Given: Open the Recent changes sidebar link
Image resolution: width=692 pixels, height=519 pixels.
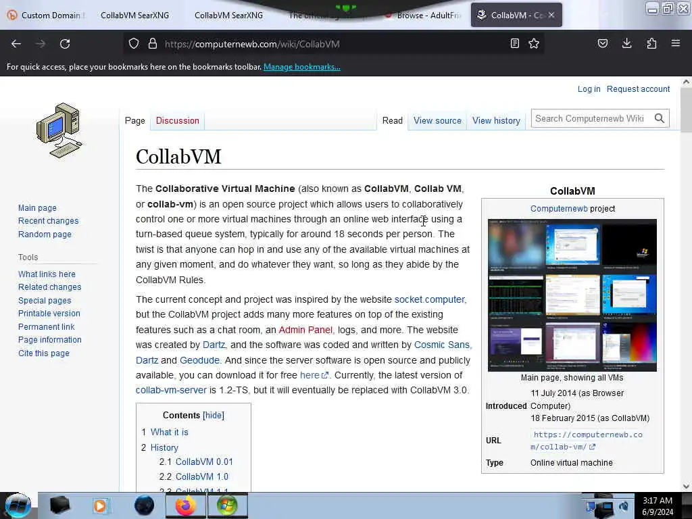Looking at the screenshot, I should [x=48, y=221].
